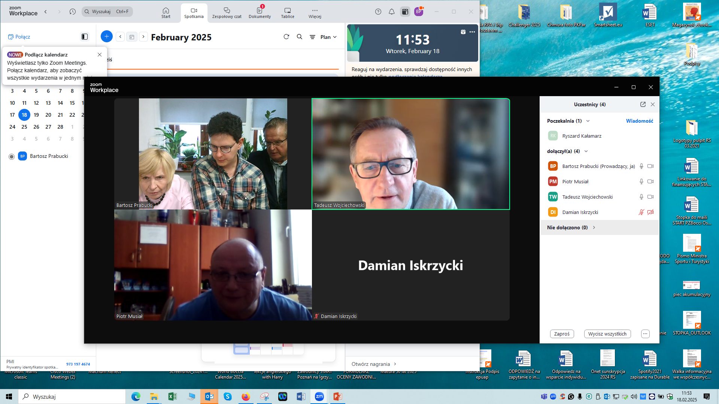Click the calendar icon on the clock card
Viewport: 719px width, 404px height.
463,32
